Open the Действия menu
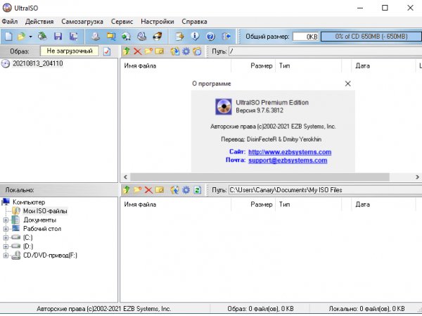 (39, 22)
